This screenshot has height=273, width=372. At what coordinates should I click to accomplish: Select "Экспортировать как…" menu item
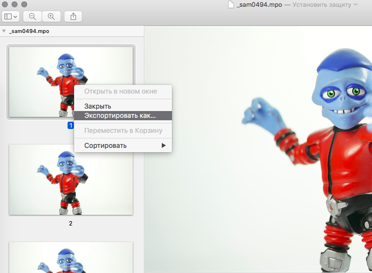(123, 116)
